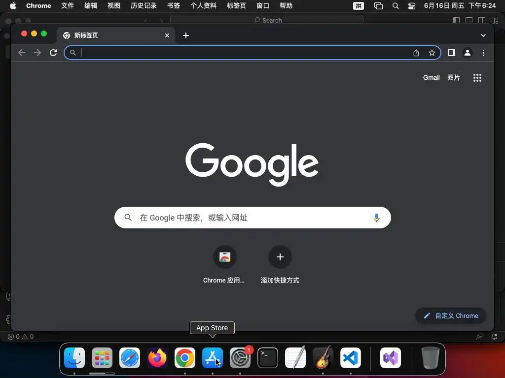
Task: Click the input method icon in menu bar
Action: (x=358, y=6)
